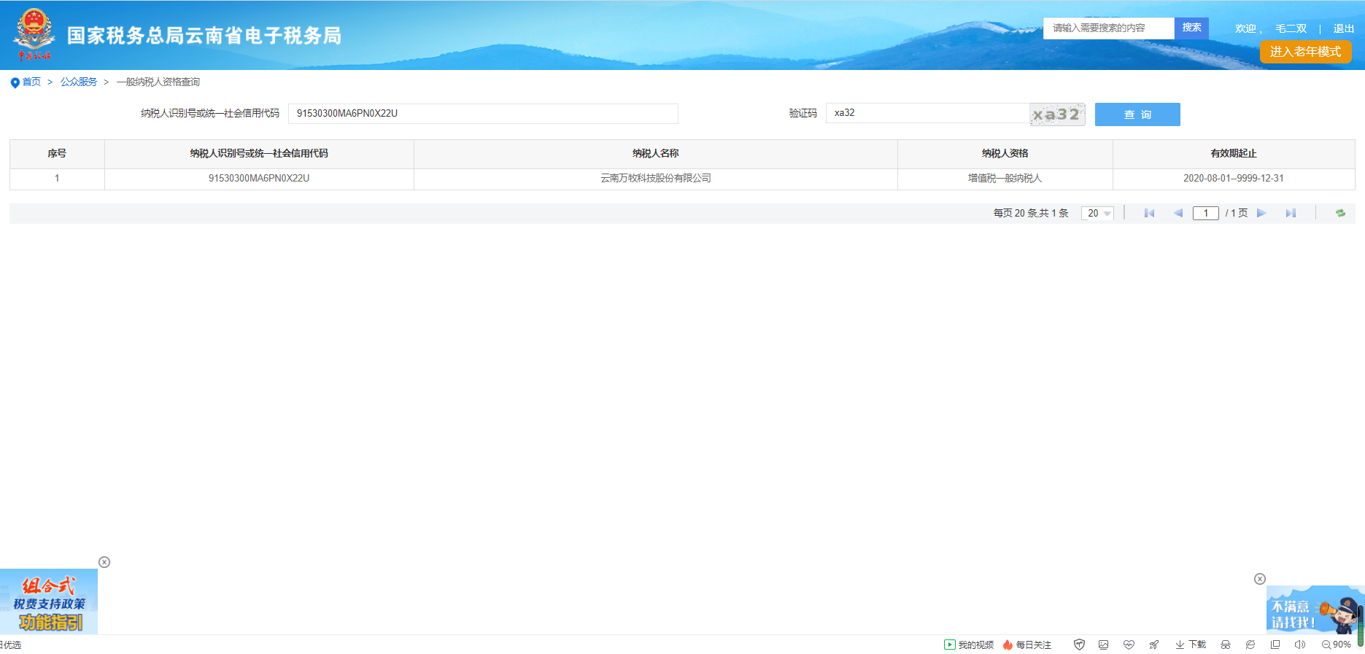Image resolution: width=1365 pixels, height=654 pixels.
Task: Click the first page navigation arrow
Action: point(1149,213)
